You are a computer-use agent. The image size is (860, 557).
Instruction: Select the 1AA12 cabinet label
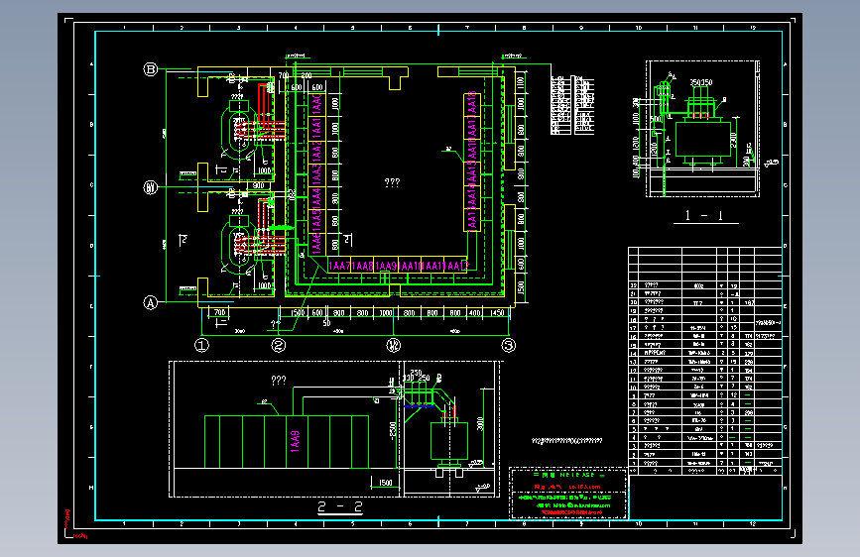(x=456, y=266)
